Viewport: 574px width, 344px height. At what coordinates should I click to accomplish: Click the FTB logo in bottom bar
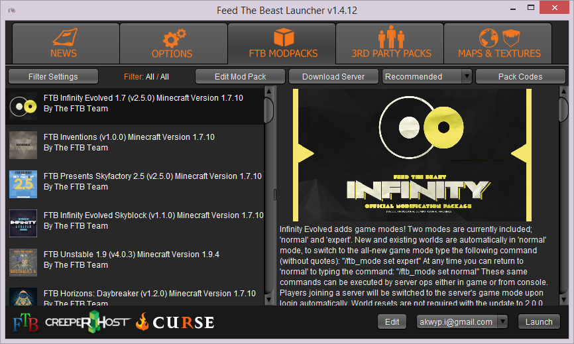click(x=25, y=323)
